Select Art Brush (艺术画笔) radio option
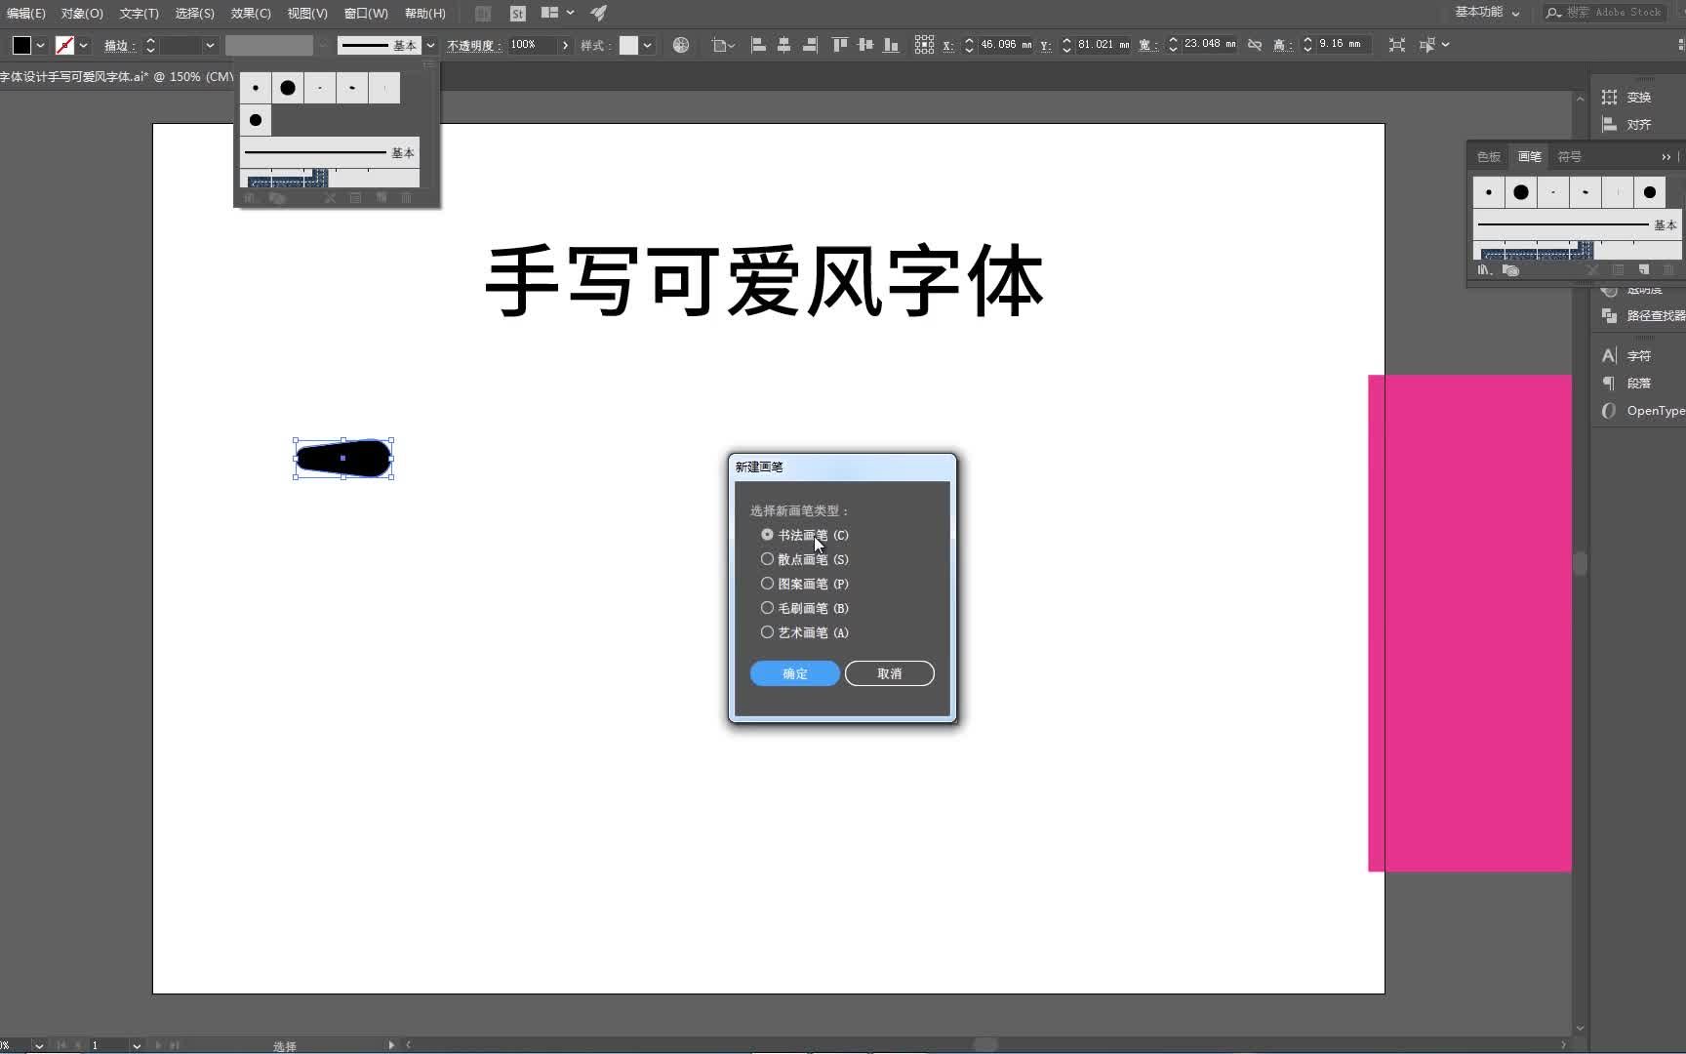Viewport: 1686px width, 1054px height. [x=805, y=632]
